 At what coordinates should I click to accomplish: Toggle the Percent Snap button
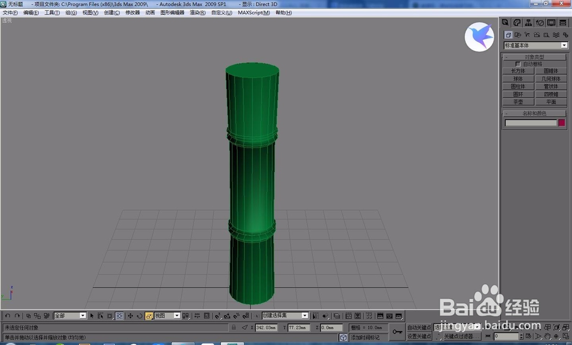coord(236,316)
